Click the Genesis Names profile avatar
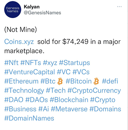The height and width of the screenshot is (130, 128). [x=13, y=10]
